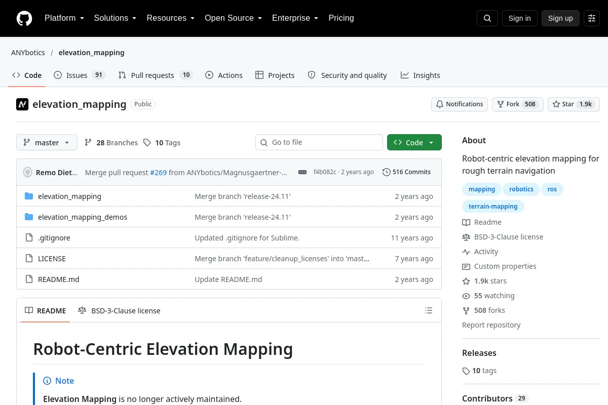This screenshot has height=405, width=608.
Task: Open the Projects tab
Action: pyautogui.click(x=275, y=75)
